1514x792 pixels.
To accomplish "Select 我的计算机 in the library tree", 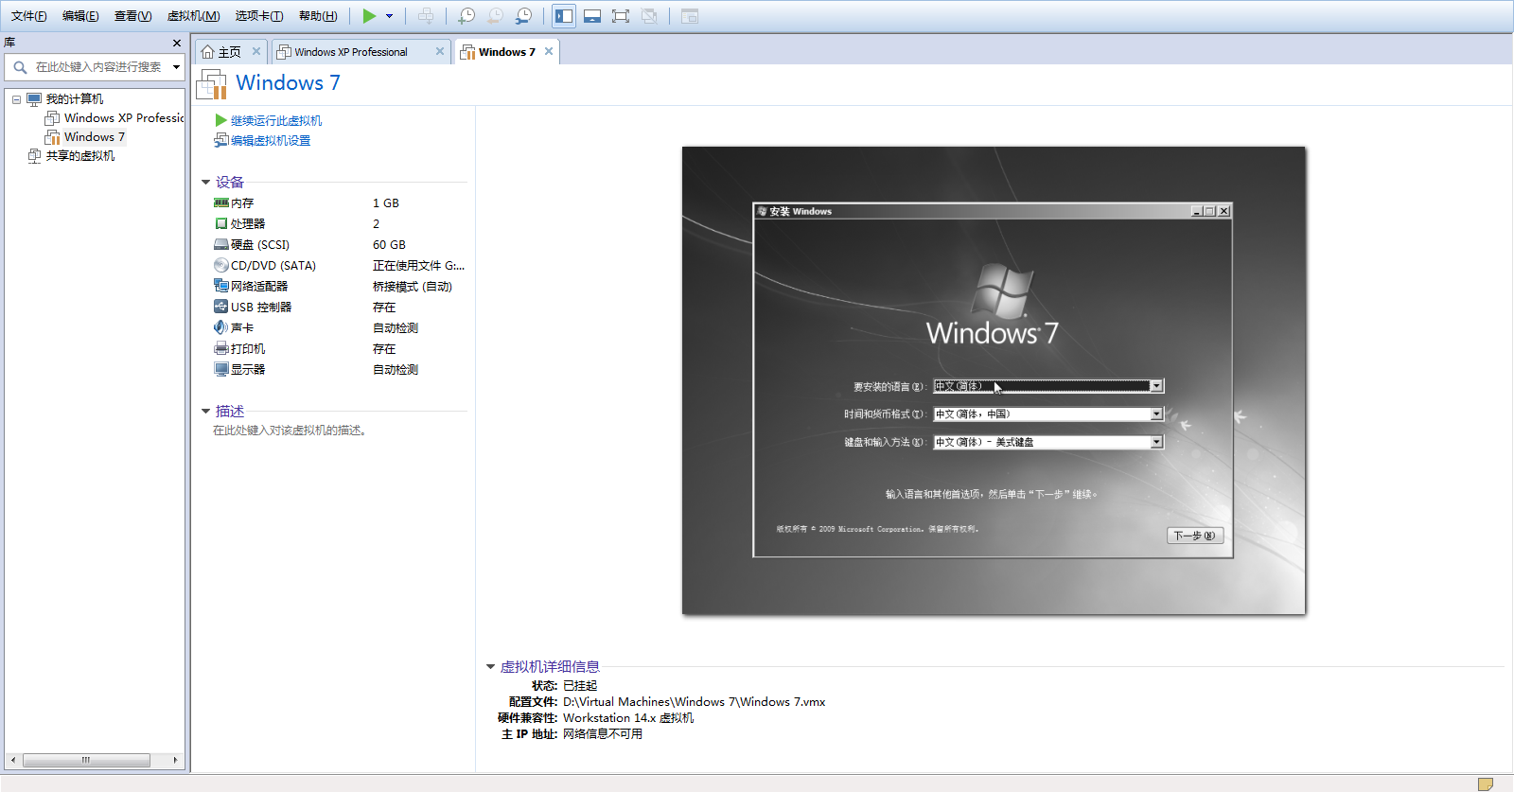I will [x=75, y=99].
